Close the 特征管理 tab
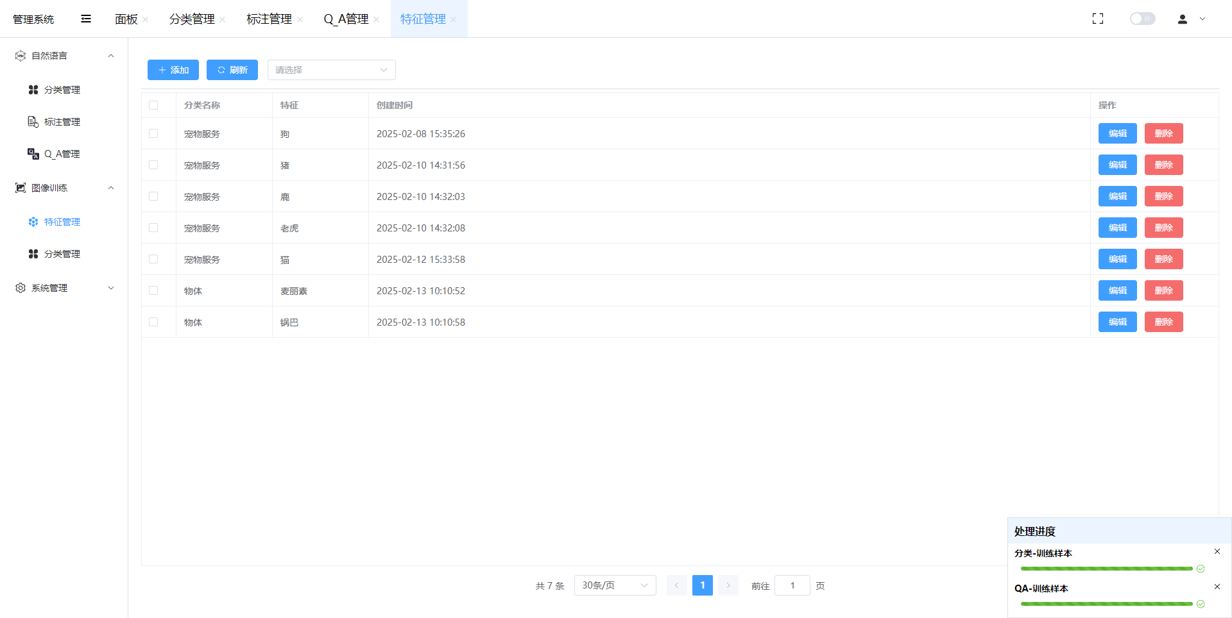 [453, 19]
